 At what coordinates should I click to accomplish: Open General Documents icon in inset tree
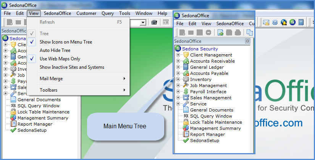[186, 110]
